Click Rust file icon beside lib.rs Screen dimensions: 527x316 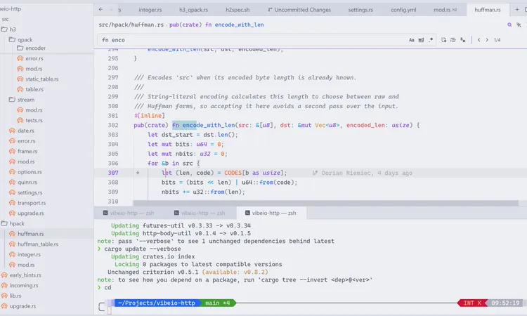(x=4, y=296)
